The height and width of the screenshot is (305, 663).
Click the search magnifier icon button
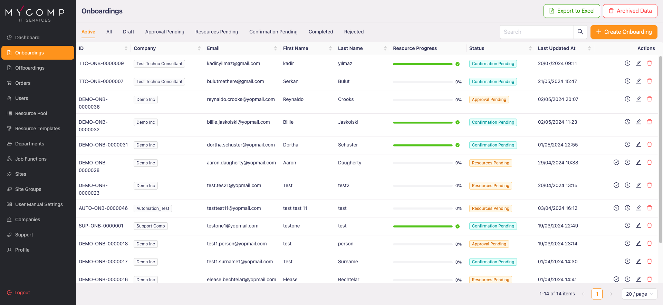pyautogui.click(x=580, y=32)
